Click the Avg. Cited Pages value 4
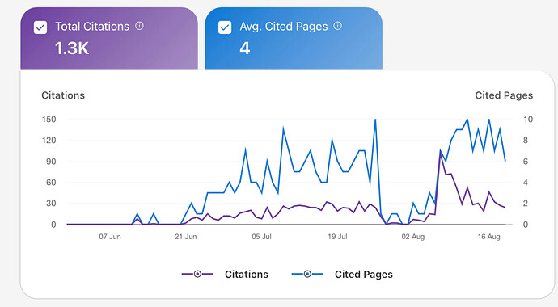 click(245, 48)
